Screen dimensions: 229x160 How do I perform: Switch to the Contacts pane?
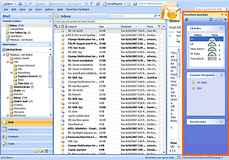27,137
